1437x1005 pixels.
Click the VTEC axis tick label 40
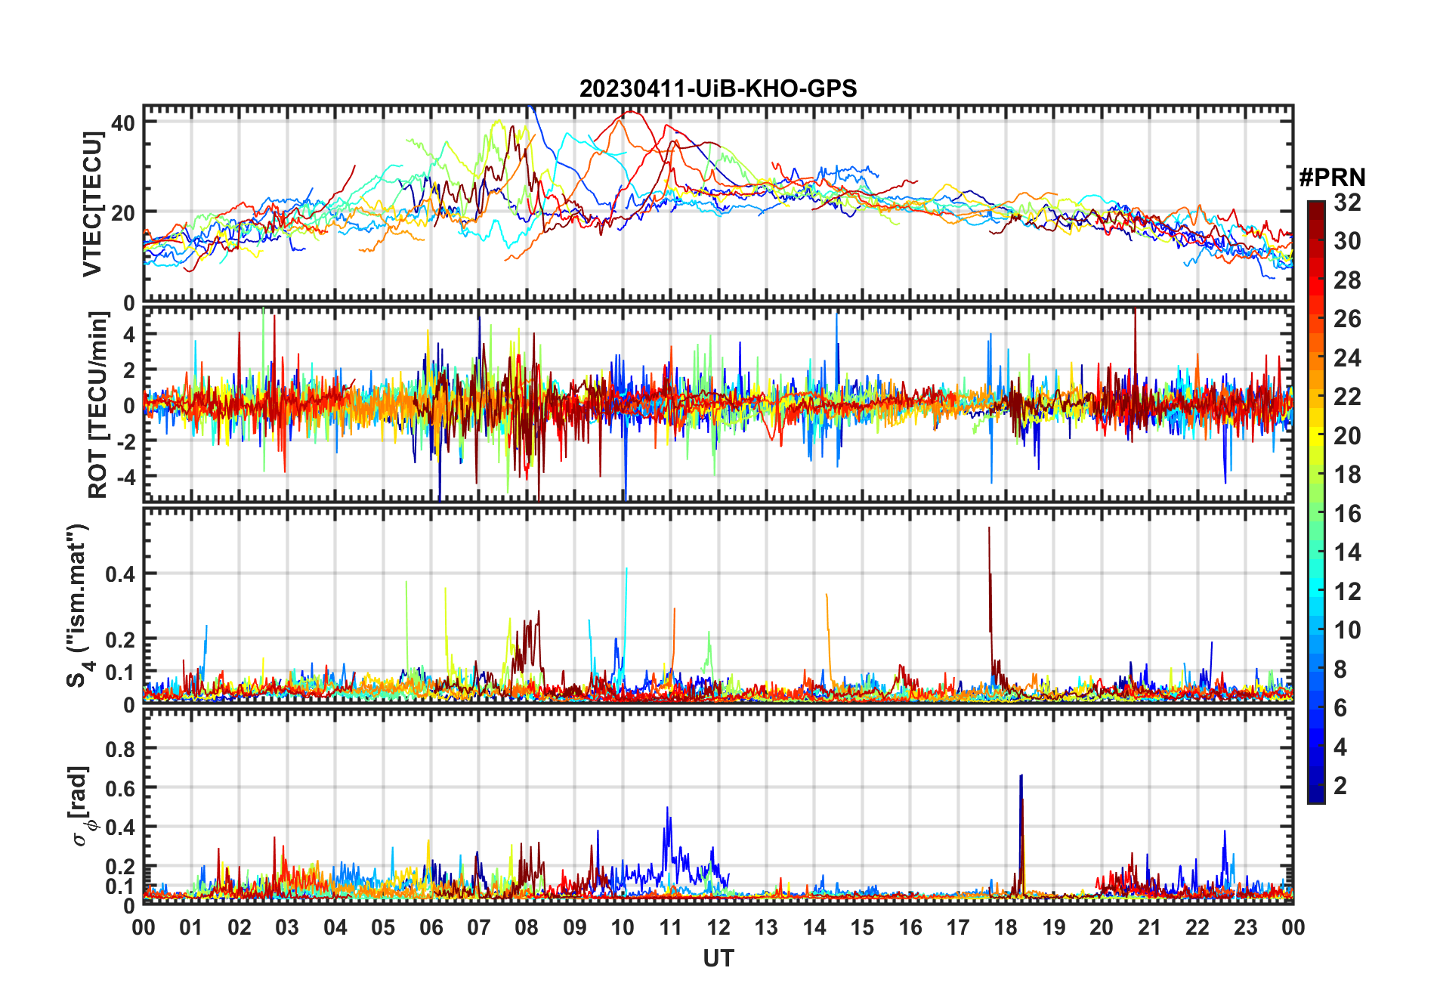pyautogui.click(x=123, y=122)
